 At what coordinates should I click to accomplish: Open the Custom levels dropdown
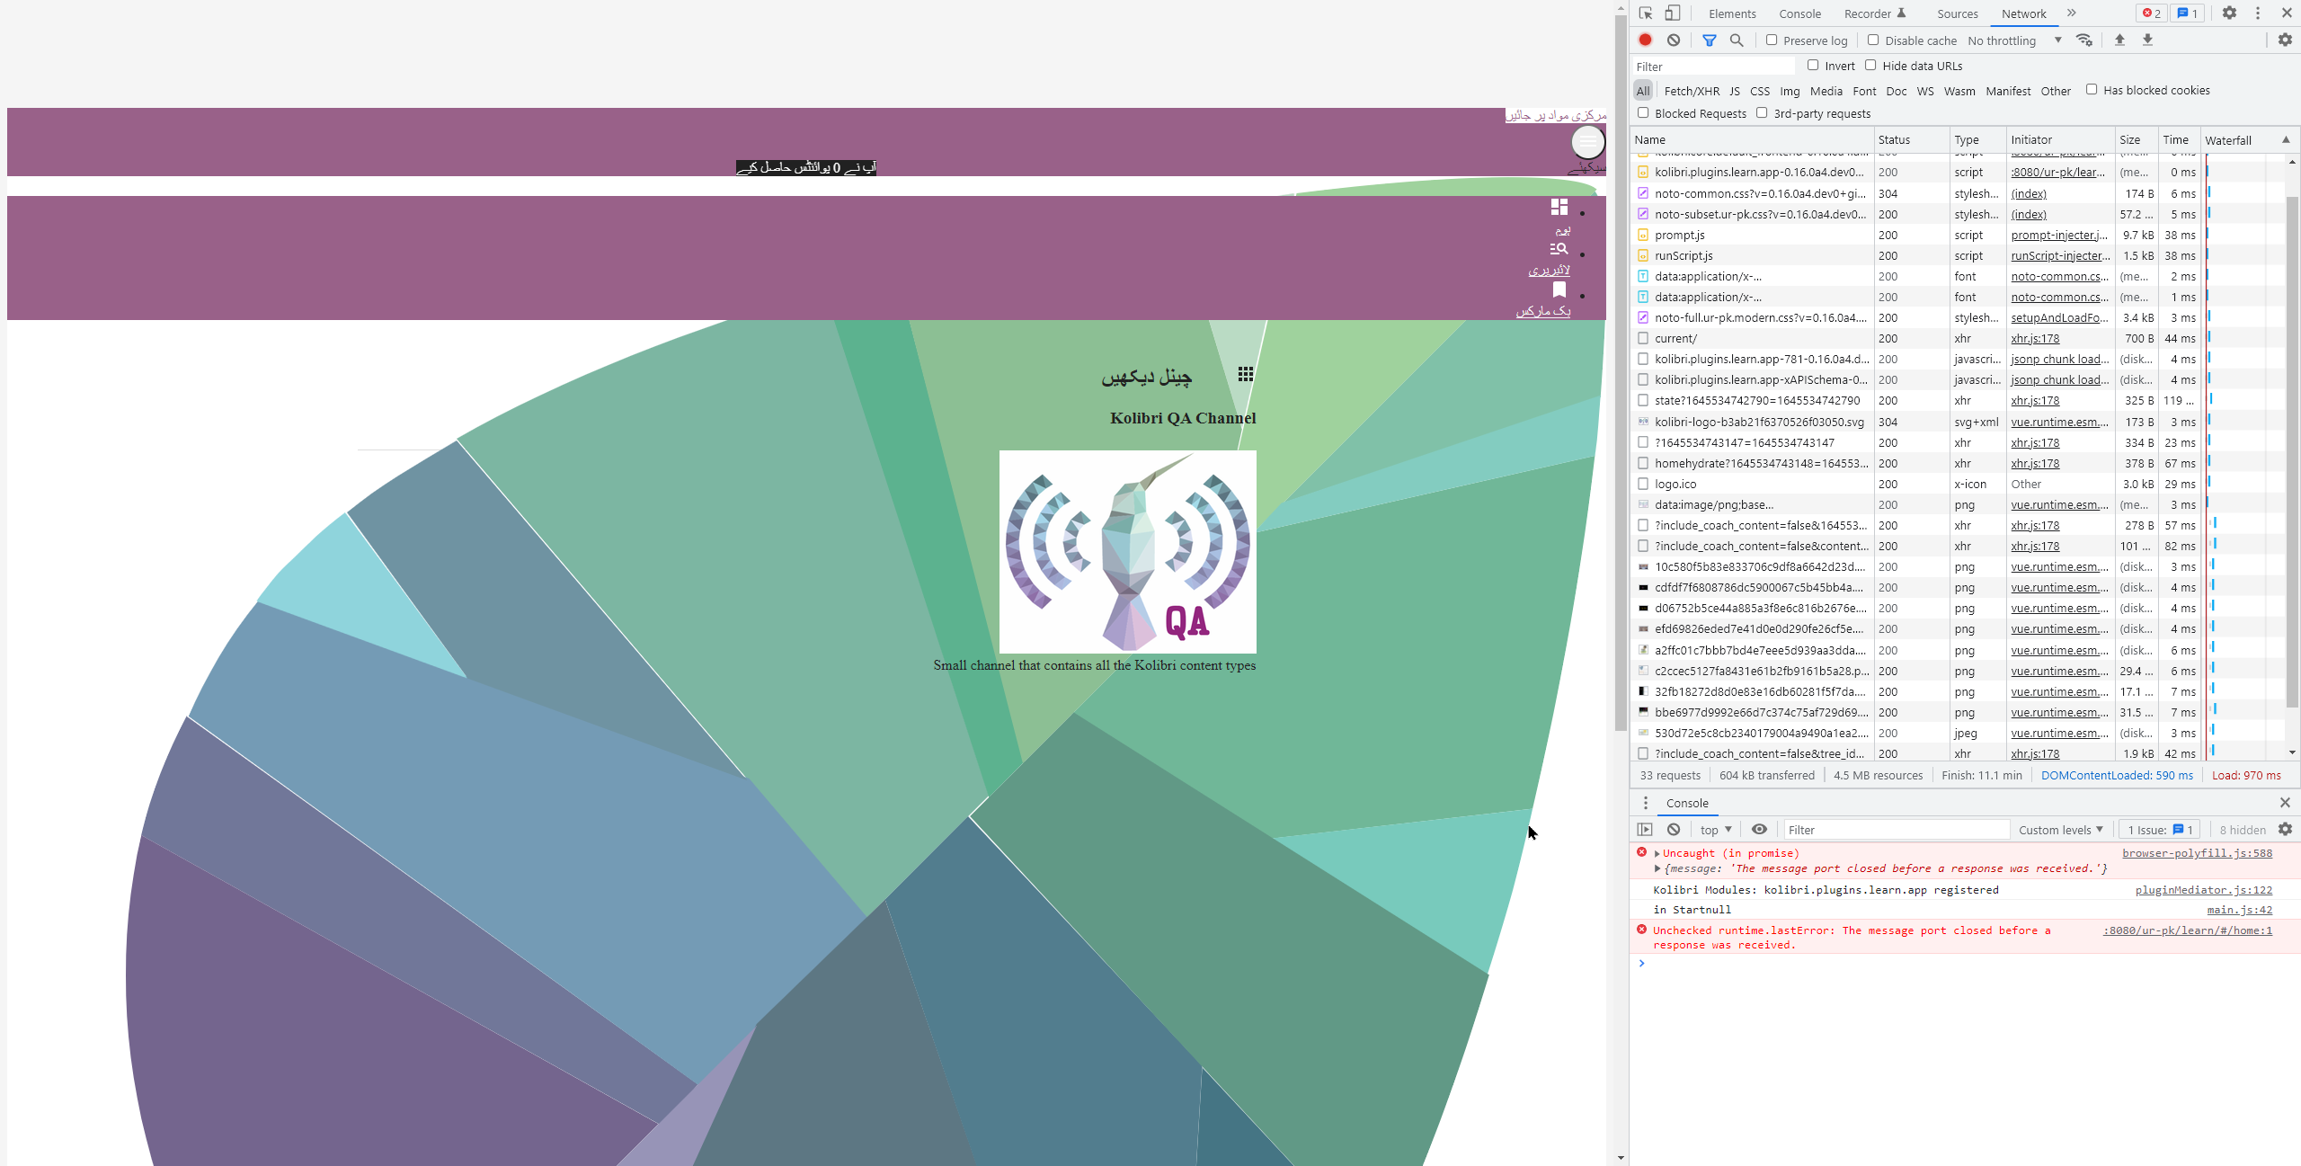(x=2059, y=829)
